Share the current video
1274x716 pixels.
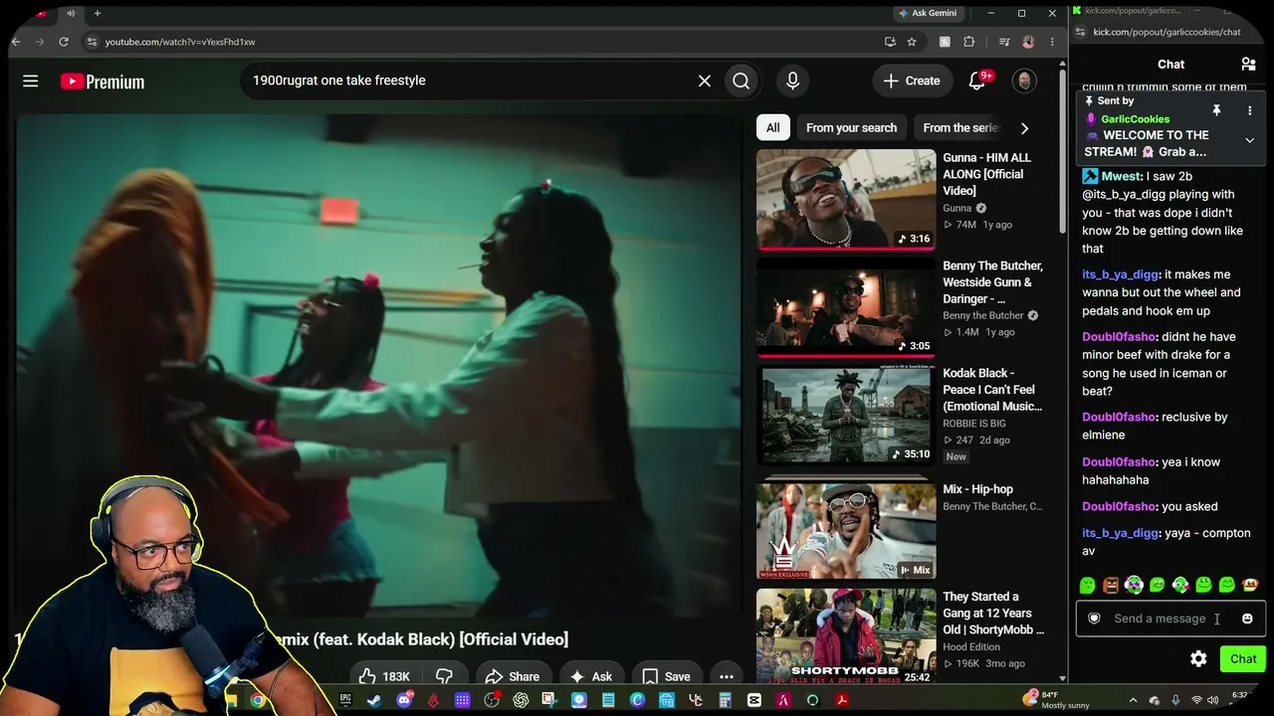pos(512,677)
